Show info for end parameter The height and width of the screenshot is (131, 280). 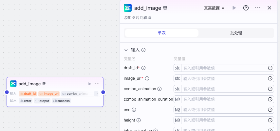tap(134, 110)
